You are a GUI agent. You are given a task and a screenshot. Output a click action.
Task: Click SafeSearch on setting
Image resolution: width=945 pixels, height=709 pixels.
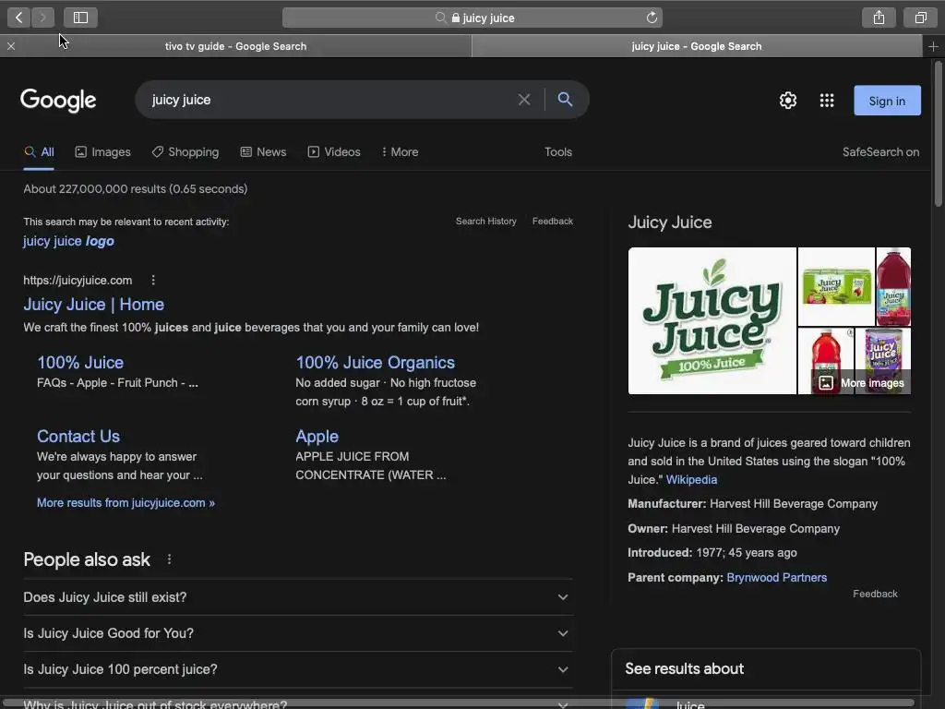click(880, 152)
